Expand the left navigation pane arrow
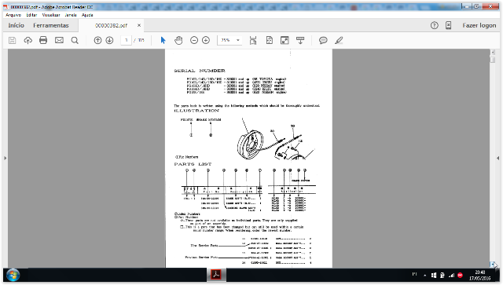 [x=6, y=158]
